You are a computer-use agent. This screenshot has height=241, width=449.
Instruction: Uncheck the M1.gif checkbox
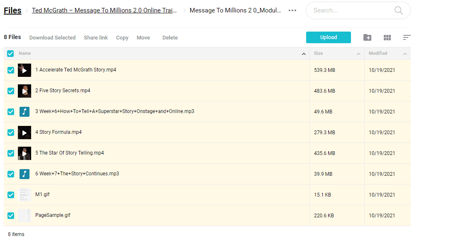pos(11,195)
